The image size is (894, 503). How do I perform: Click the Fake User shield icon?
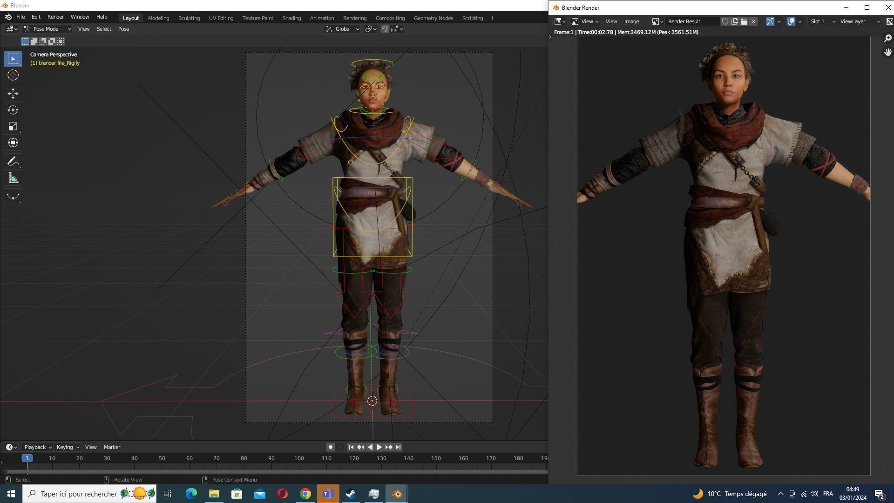[725, 21]
